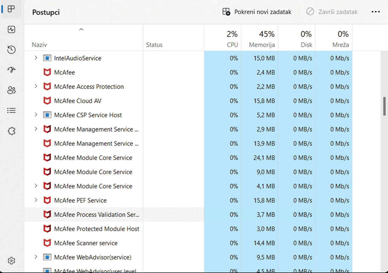Screen dimensions: 388x273
Task: Expand the IntelAudioService process group
Action: pos(36,58)
